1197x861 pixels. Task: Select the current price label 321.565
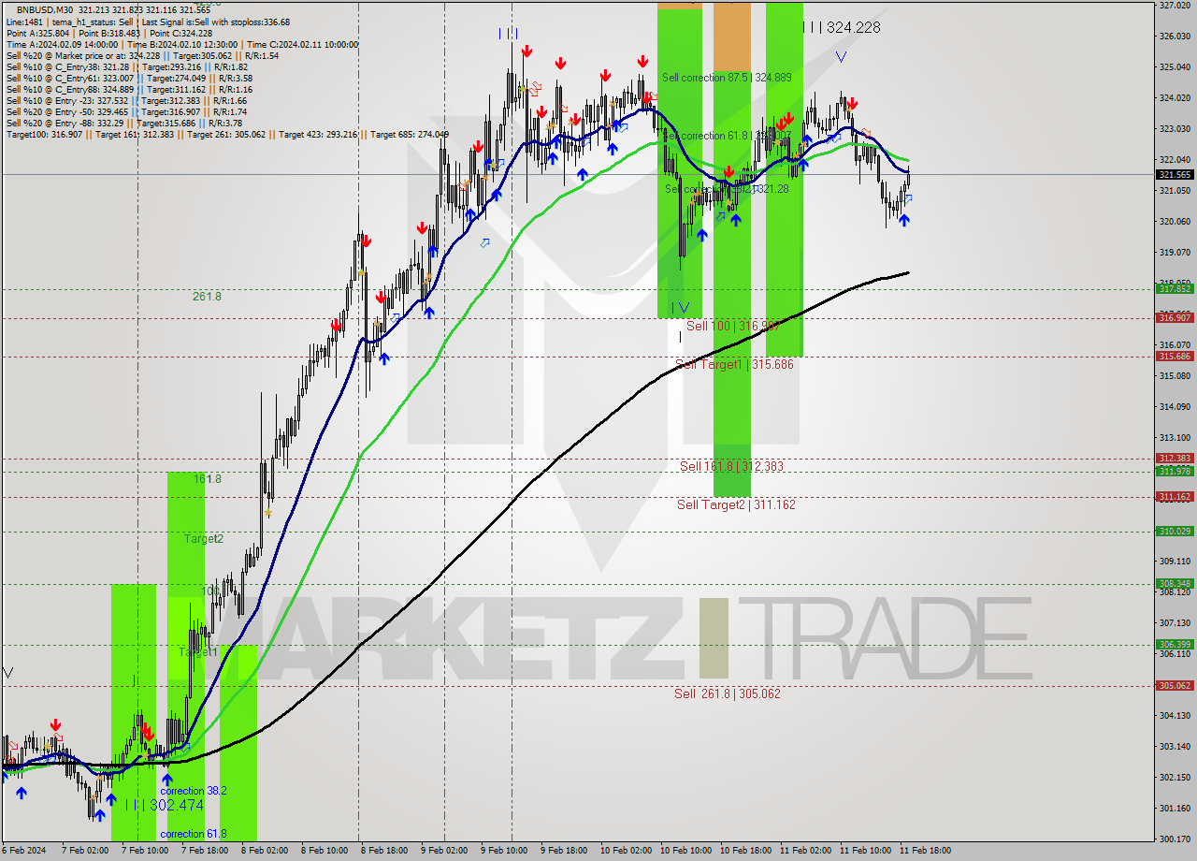click(x=1175, y=175)
